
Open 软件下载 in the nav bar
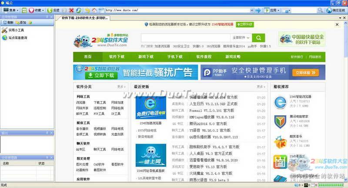[x=117, y=57]
